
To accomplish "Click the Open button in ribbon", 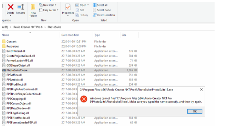I will (x=81, y=5).
